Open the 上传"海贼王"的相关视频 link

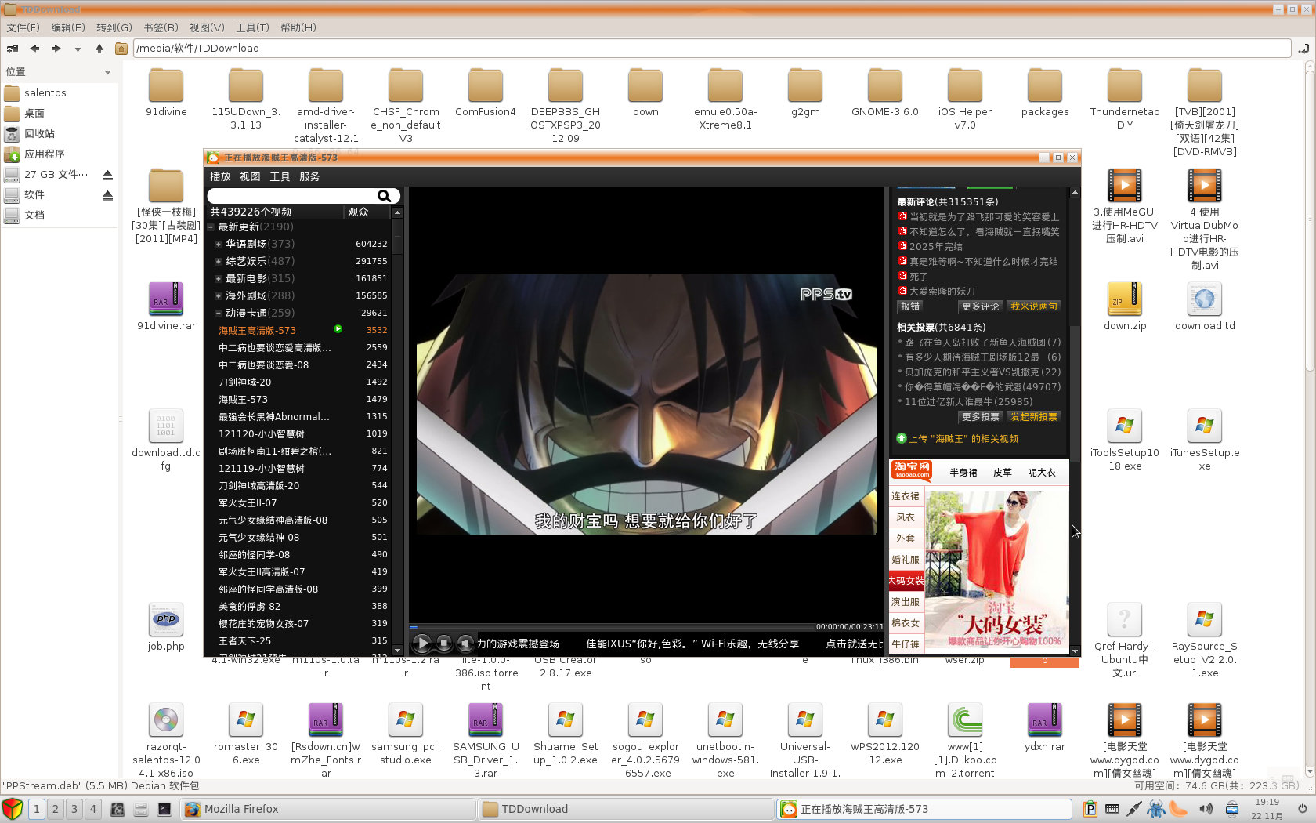tap(963, 439)
